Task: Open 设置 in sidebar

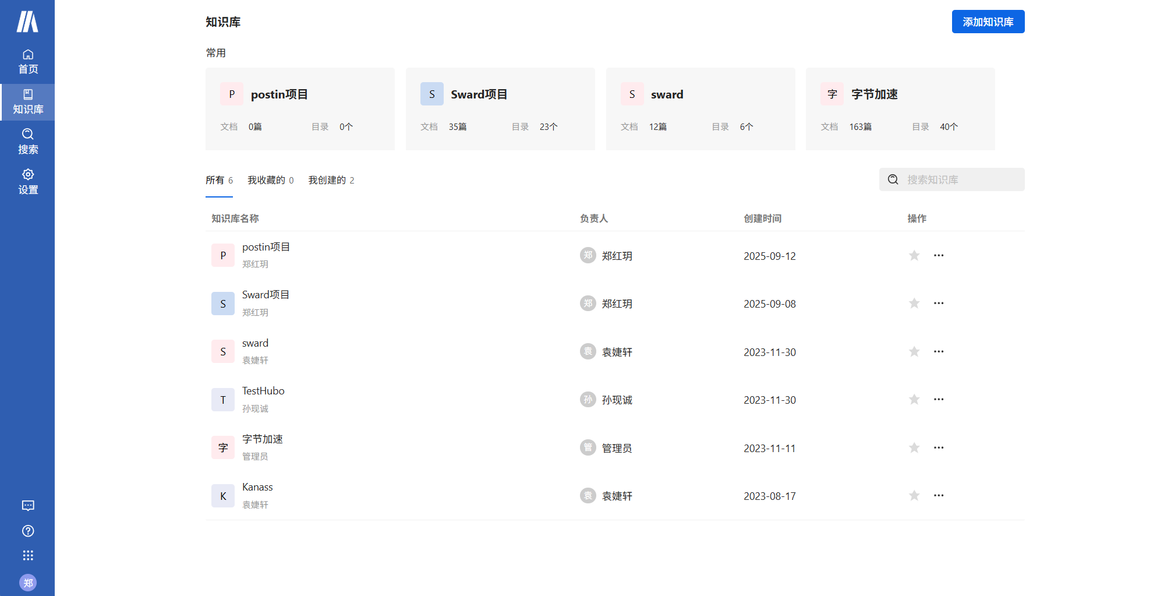Action: [x=27, y=182]
